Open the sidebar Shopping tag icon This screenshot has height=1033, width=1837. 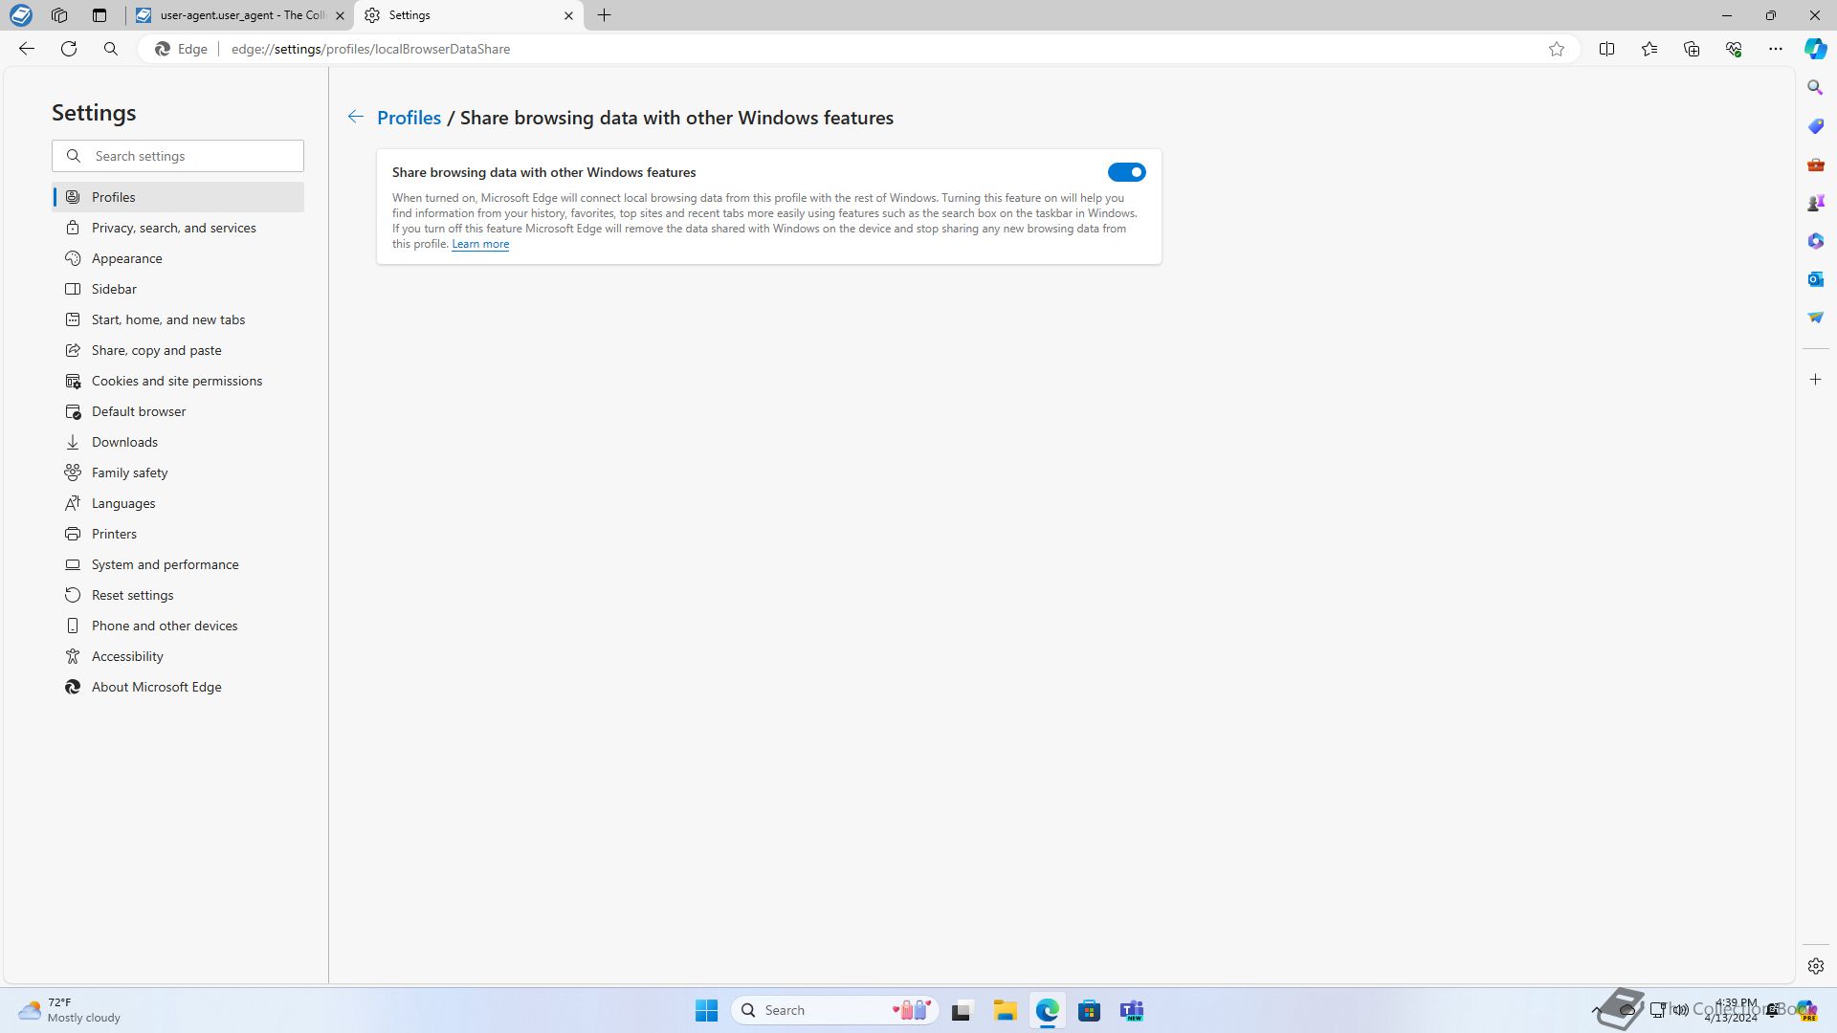(x=1815, y=126)
